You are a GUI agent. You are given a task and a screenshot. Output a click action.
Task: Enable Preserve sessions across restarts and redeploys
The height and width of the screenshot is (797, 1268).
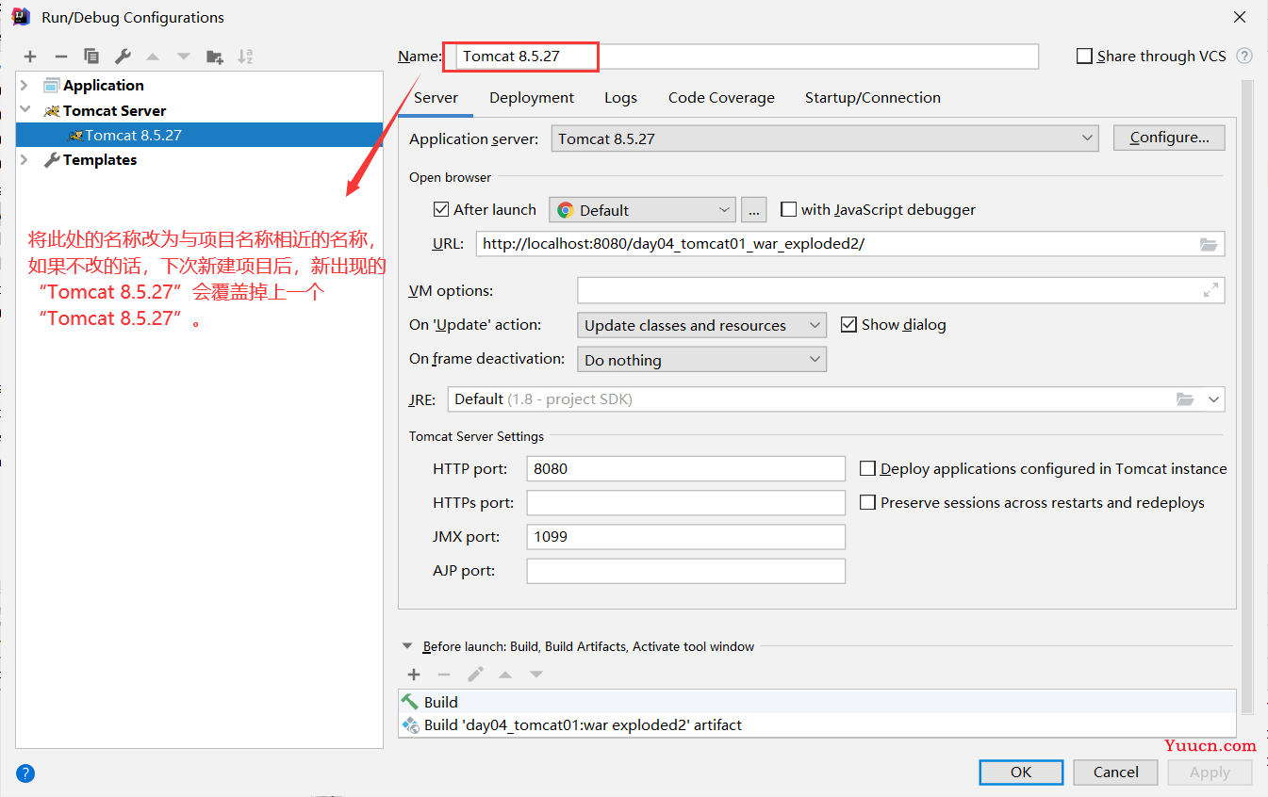pos(867,502)
